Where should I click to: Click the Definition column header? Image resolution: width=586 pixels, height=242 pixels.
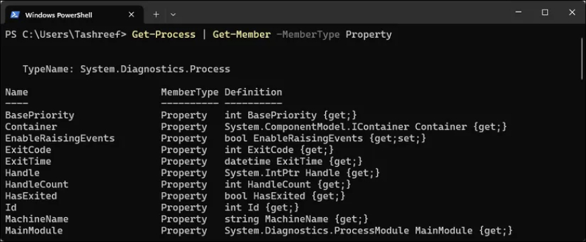pyautogui.click(x=253, y=92)
